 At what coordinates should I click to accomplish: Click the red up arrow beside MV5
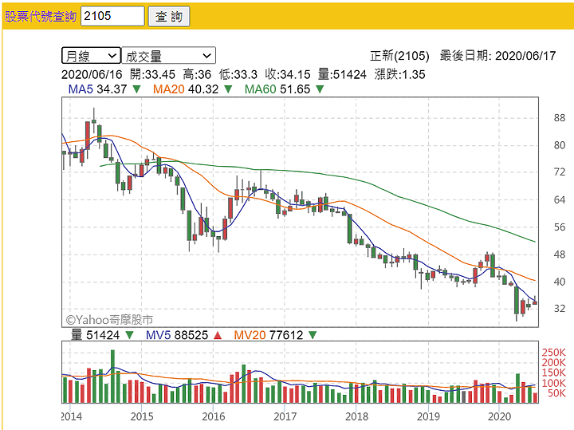218,335
